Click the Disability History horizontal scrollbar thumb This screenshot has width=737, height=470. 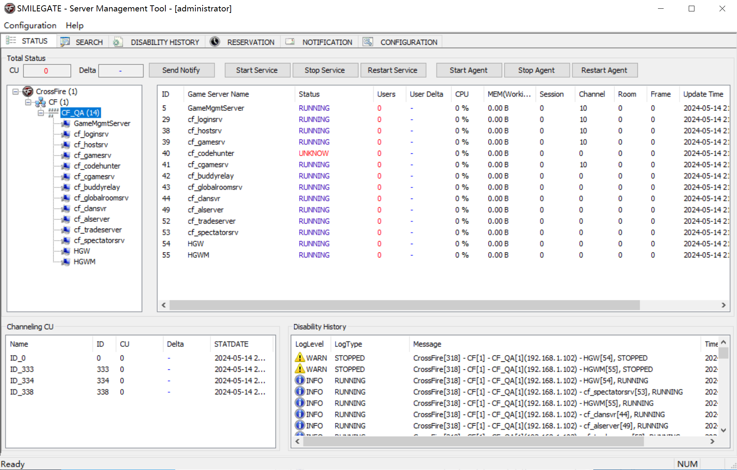tap(474, 441)
